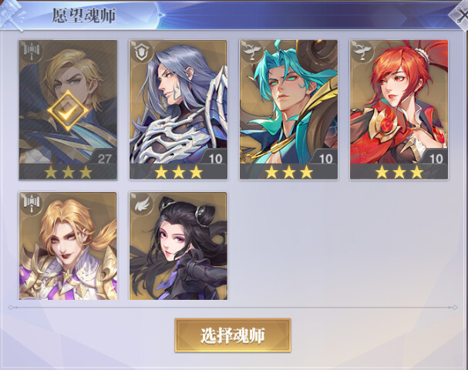
Task: Click hammer emblem beside 愿望魂师 title
Action: (x=12, y=15)
